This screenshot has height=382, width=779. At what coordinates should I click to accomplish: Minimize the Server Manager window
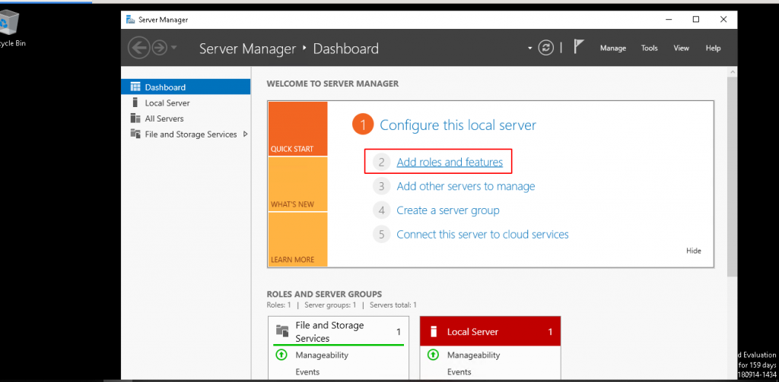[x=669, y=19]
